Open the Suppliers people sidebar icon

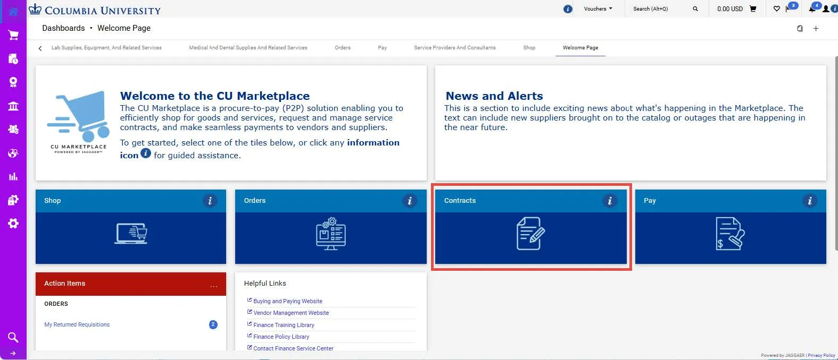point(13,129)
